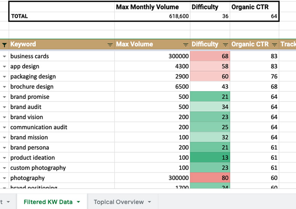Viewport: 296px width, 209px height.
Task: Click the Difficulty column header label
Action: pos(205,44)
